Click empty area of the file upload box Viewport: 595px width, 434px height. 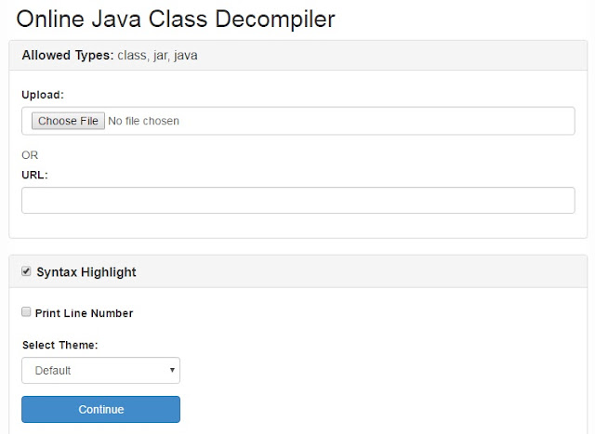[x=376, y=121]
